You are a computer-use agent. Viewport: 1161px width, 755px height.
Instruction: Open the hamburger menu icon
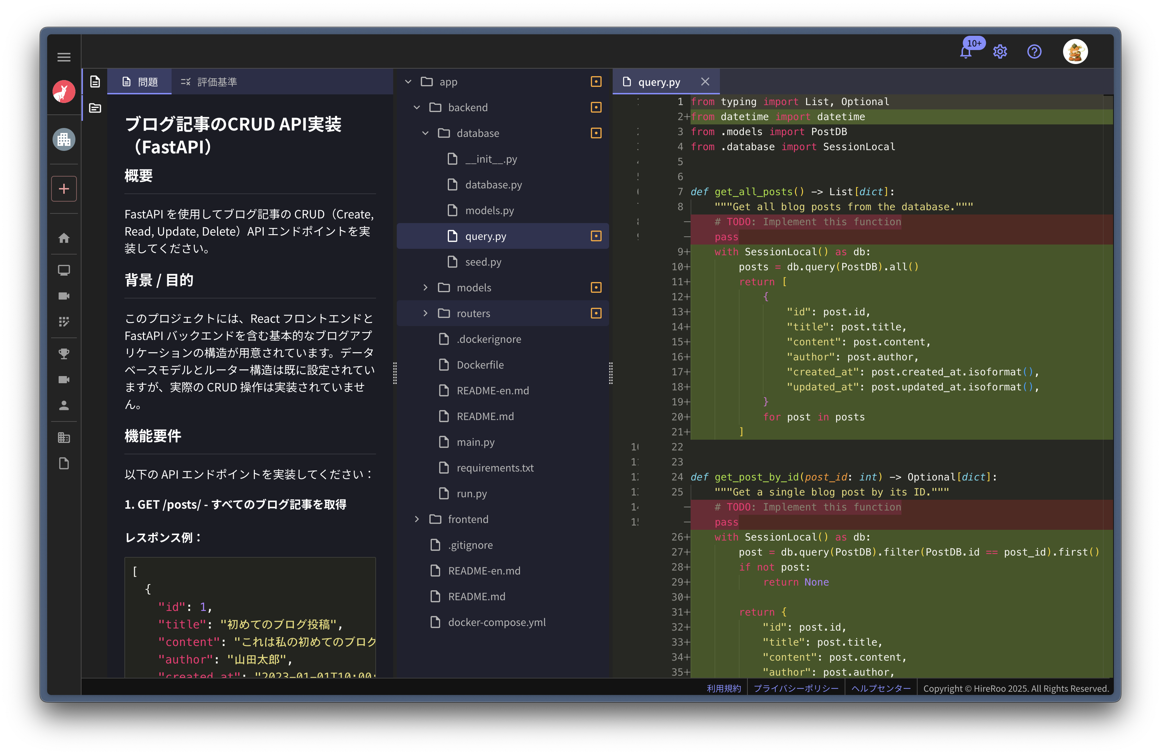coord(64,57)
